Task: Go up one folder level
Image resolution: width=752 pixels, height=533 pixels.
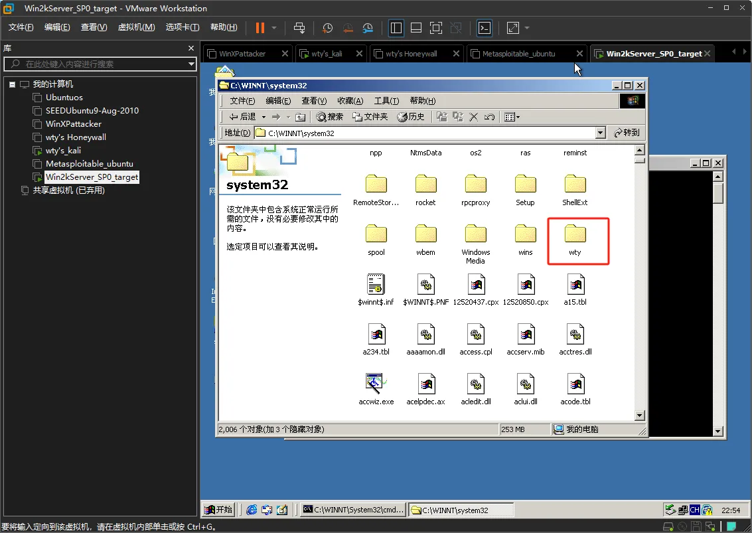Action: [x=300, y=117]
